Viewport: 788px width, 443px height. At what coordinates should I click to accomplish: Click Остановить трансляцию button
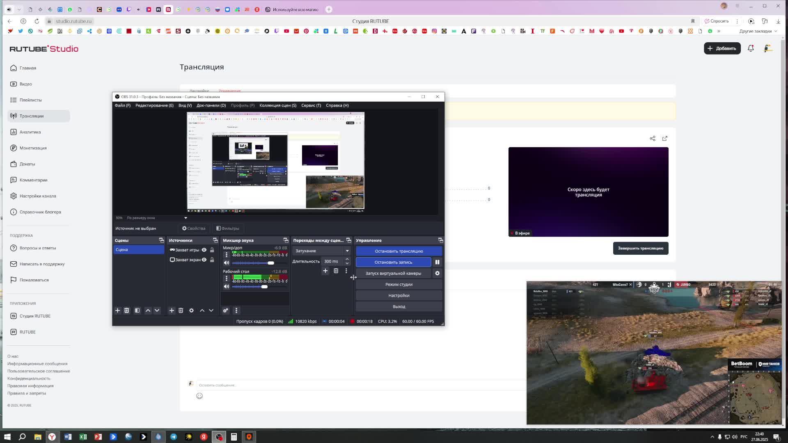pos(399,251)
